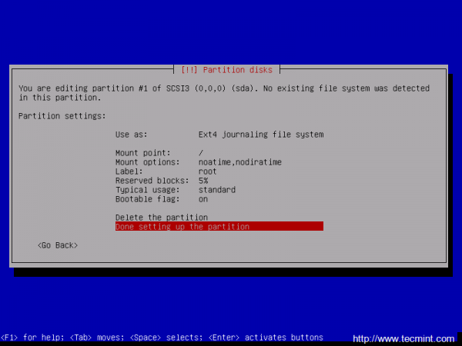
Task: Select the "Bootable flag:" label
Action: click(x=147, y=199)
